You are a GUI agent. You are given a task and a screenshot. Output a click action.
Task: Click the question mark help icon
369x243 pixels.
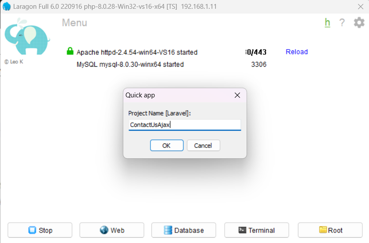click(x=342, y=22)
